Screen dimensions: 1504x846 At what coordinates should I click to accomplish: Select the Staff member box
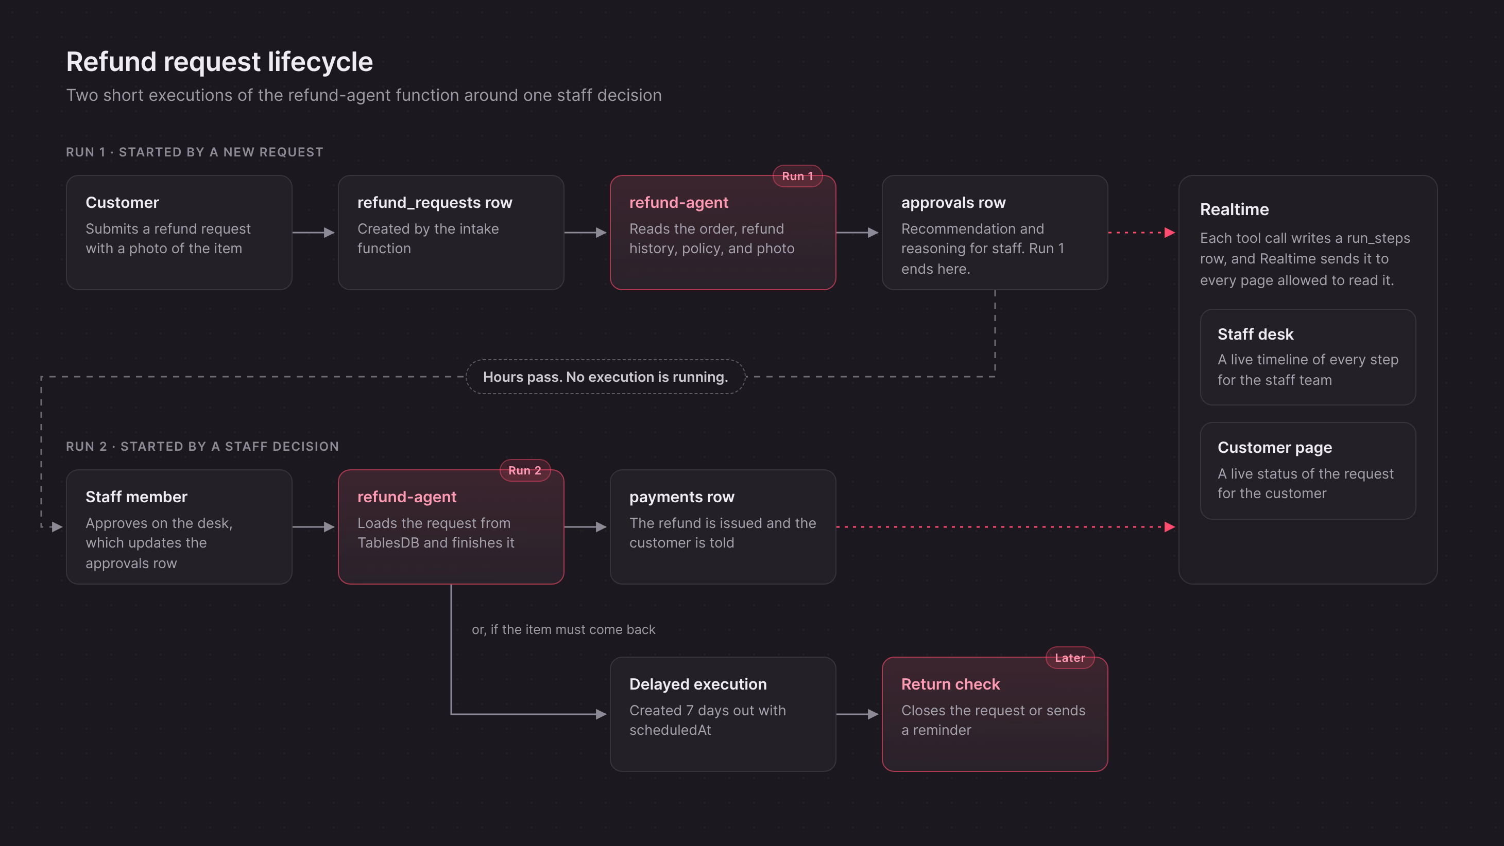tap(179, 527)
